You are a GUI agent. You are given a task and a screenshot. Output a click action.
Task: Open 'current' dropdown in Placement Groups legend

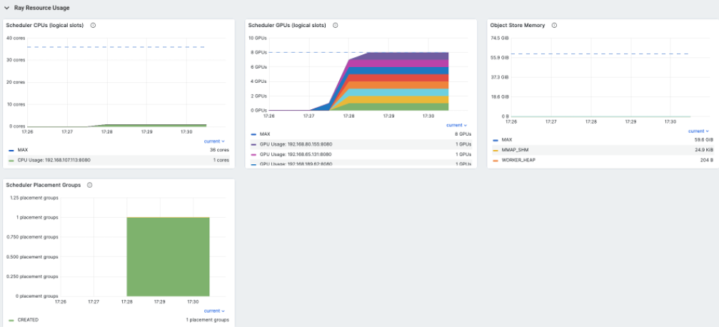pyautogui.click(x=215, y=311)
